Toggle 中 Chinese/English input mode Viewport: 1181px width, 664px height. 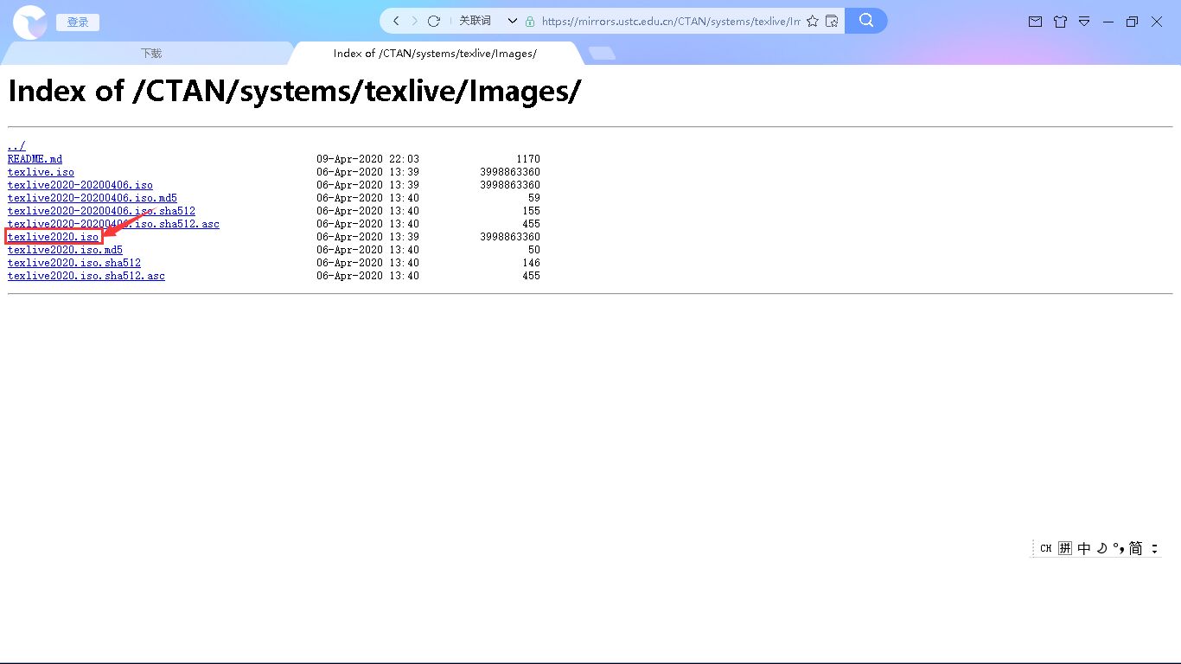(x=1084, y=548)
